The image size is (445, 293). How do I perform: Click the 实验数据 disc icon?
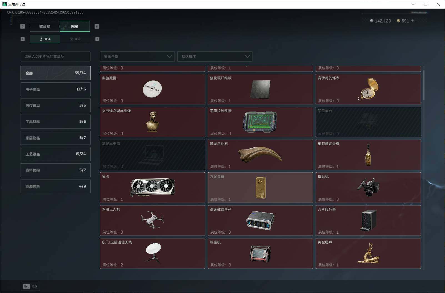point(152,89)
